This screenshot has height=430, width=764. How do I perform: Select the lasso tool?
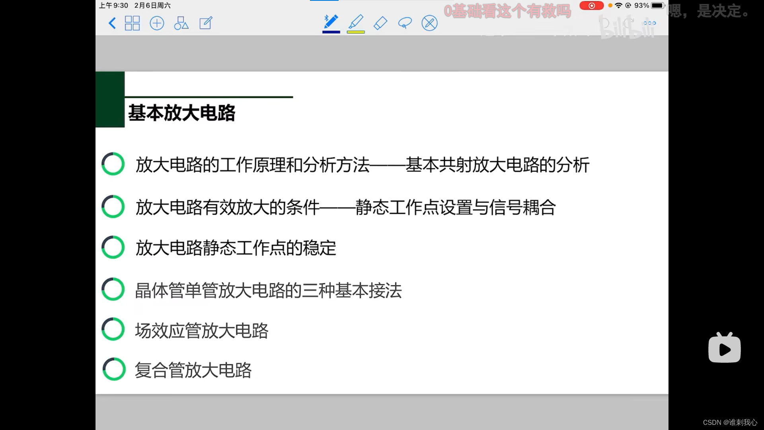click(405, 23)
